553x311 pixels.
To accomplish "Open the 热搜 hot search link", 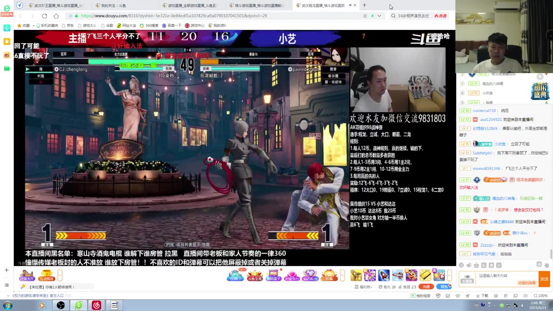I will pyautogui.click(x=441, y=16).
